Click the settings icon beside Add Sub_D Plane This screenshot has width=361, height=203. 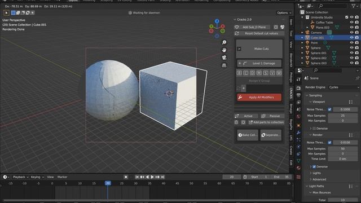(276, 27)
